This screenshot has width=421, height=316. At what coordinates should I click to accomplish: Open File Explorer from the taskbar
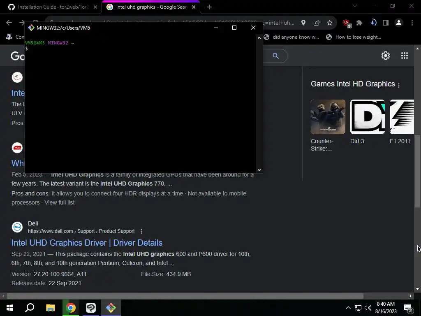51,308
